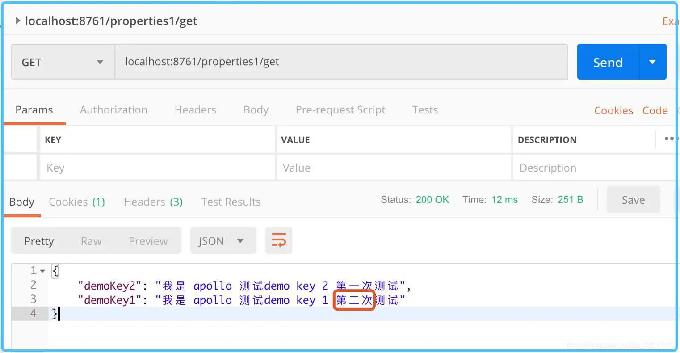
Task: Switch to the Tests tab
Action: pos(424,110)
